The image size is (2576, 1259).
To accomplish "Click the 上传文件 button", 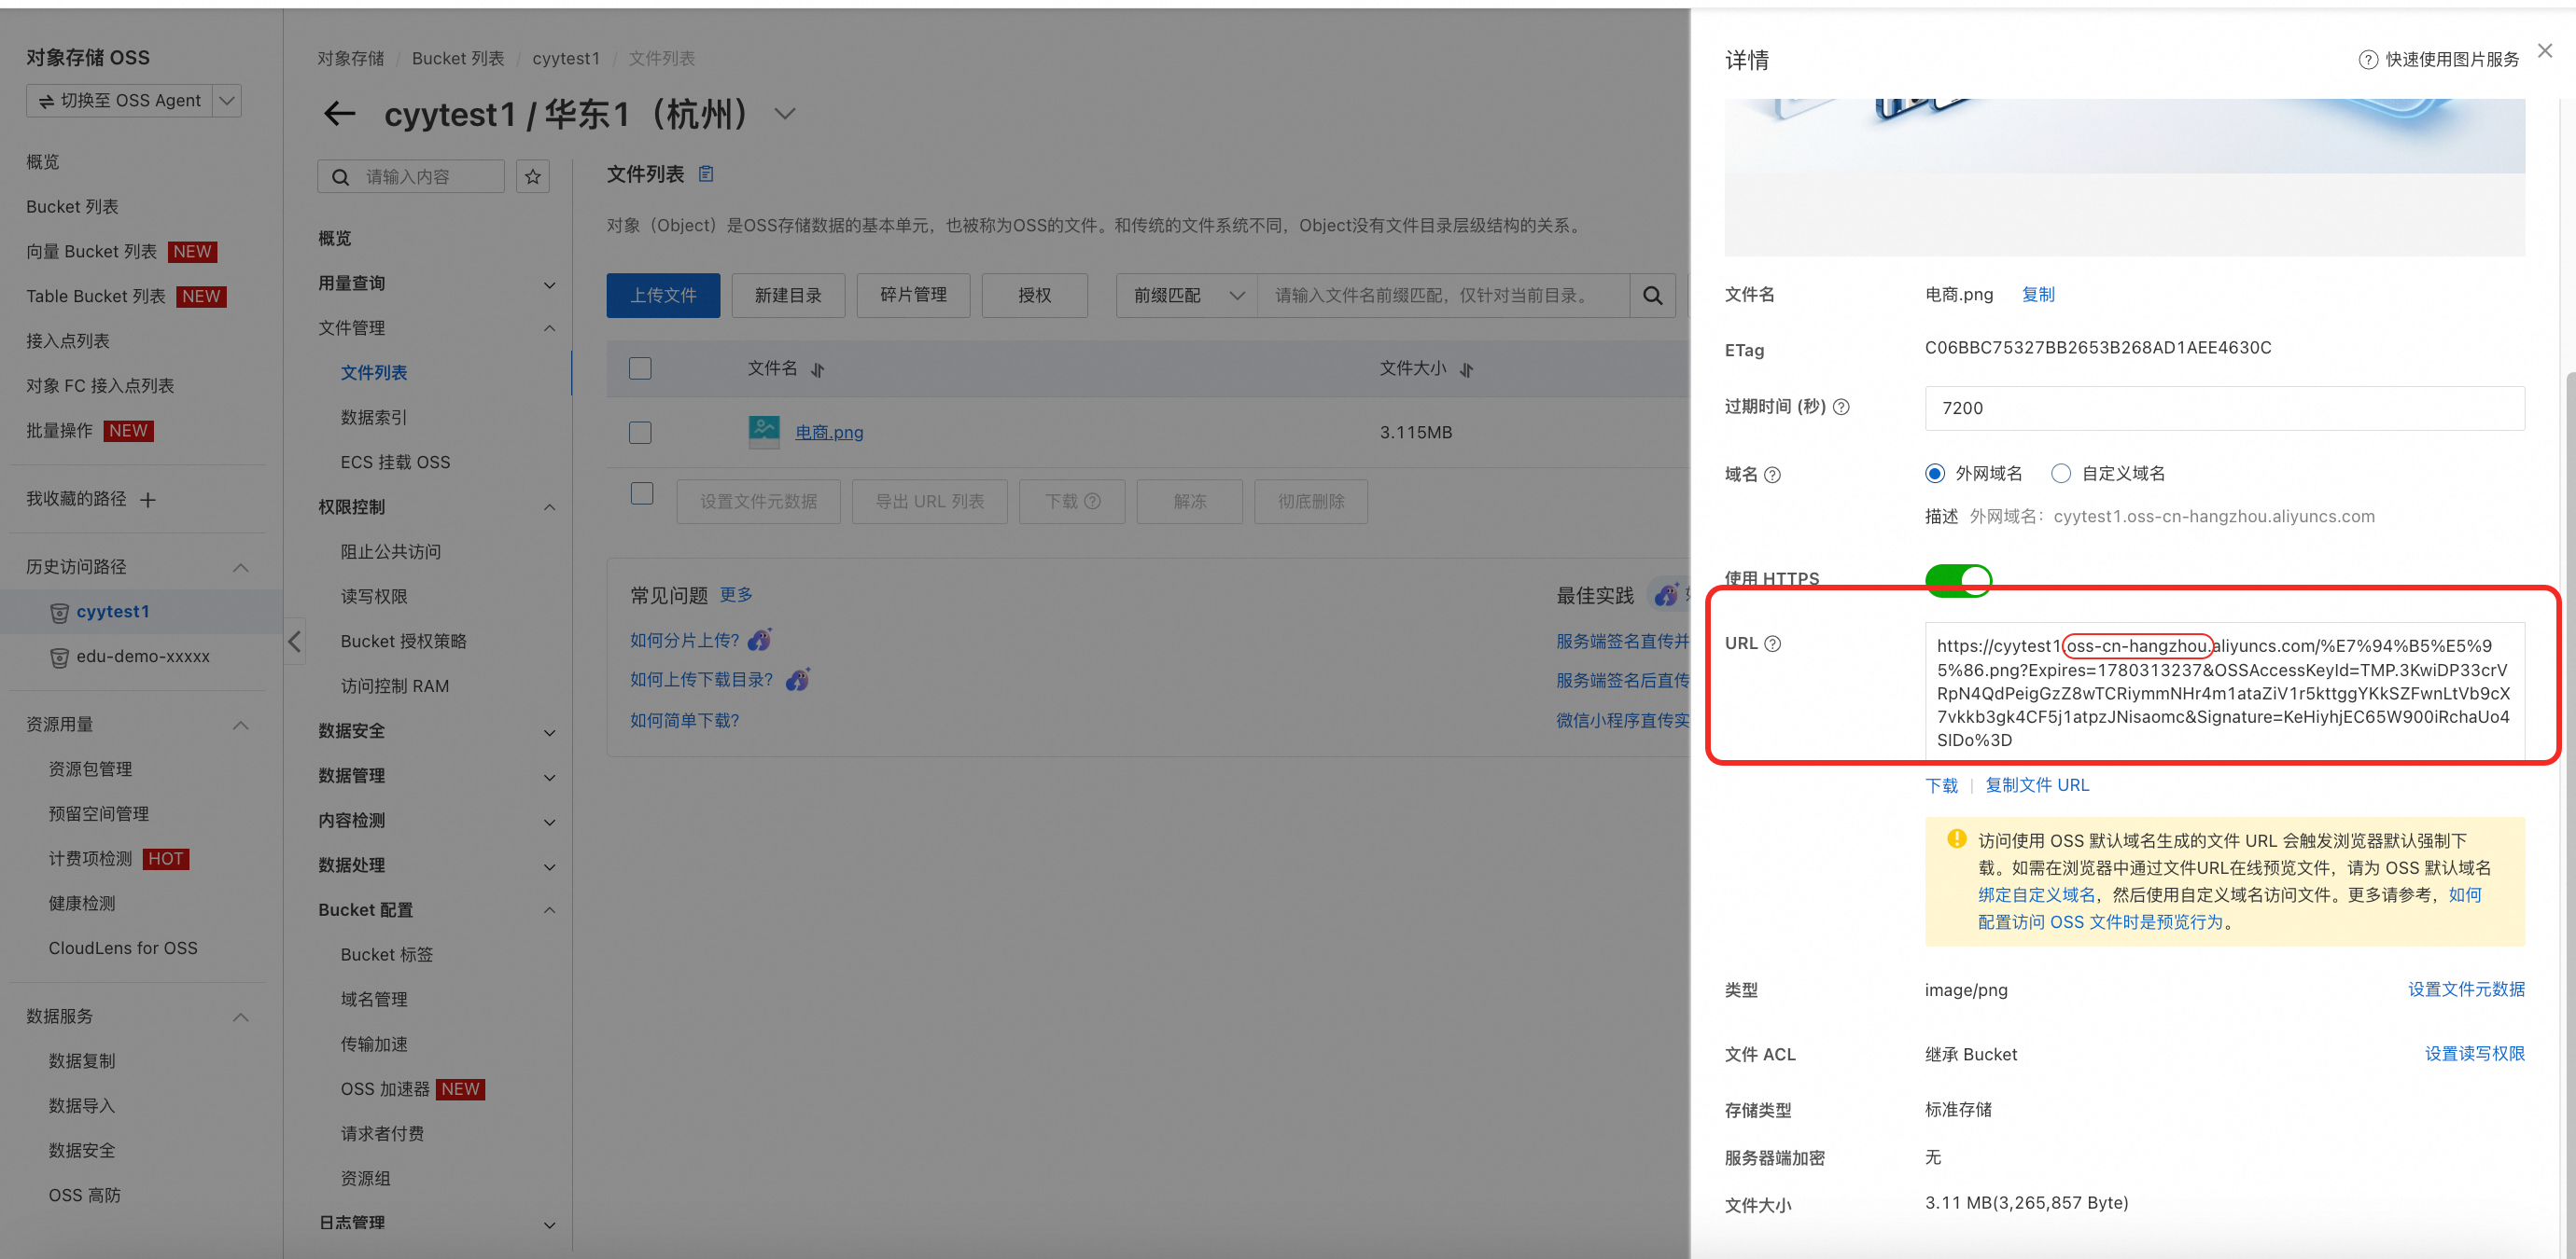I will coord(663,296).
